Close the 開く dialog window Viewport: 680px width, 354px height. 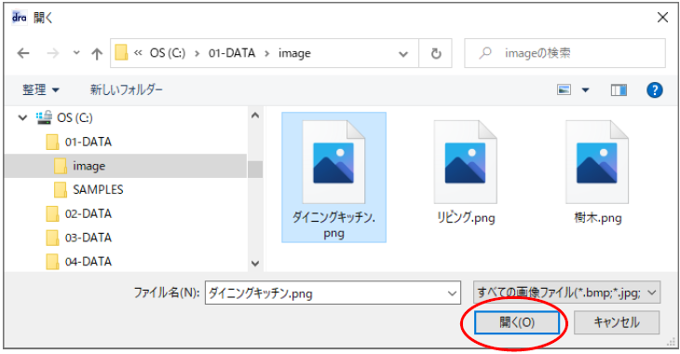pos(662,18)
